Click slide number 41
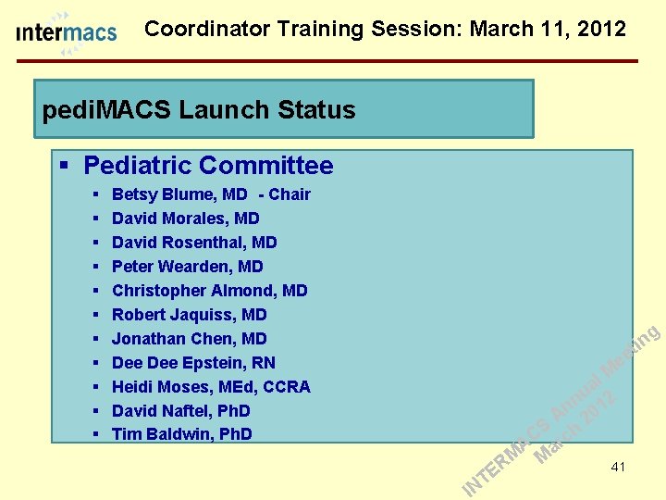The height and width of the screenshot is (500, 666). (x=618, y=467)
